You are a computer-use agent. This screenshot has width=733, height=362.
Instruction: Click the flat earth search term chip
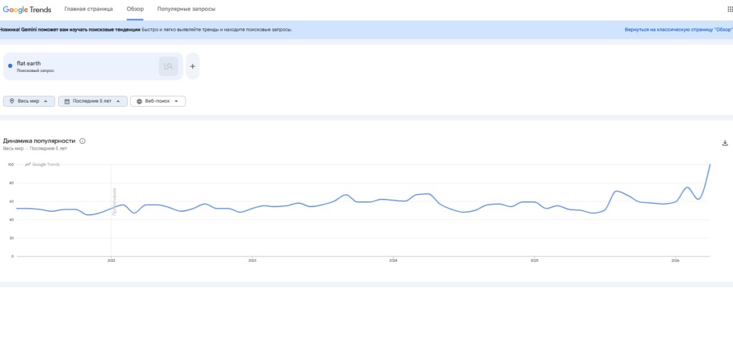(x=93, y=66)
